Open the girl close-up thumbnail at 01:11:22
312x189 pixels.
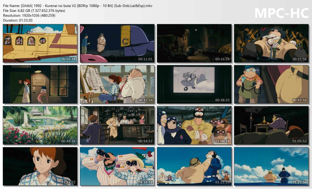(x=40, y=167)
